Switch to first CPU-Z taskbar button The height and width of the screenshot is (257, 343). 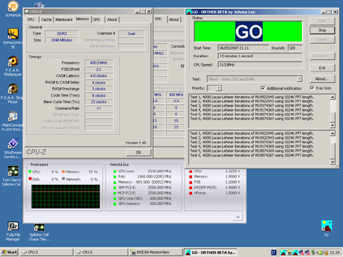[x=46, y=252]
